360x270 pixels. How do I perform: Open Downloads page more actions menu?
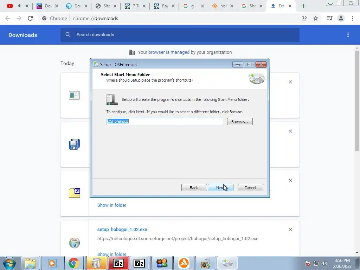click(x=348, y=35)
